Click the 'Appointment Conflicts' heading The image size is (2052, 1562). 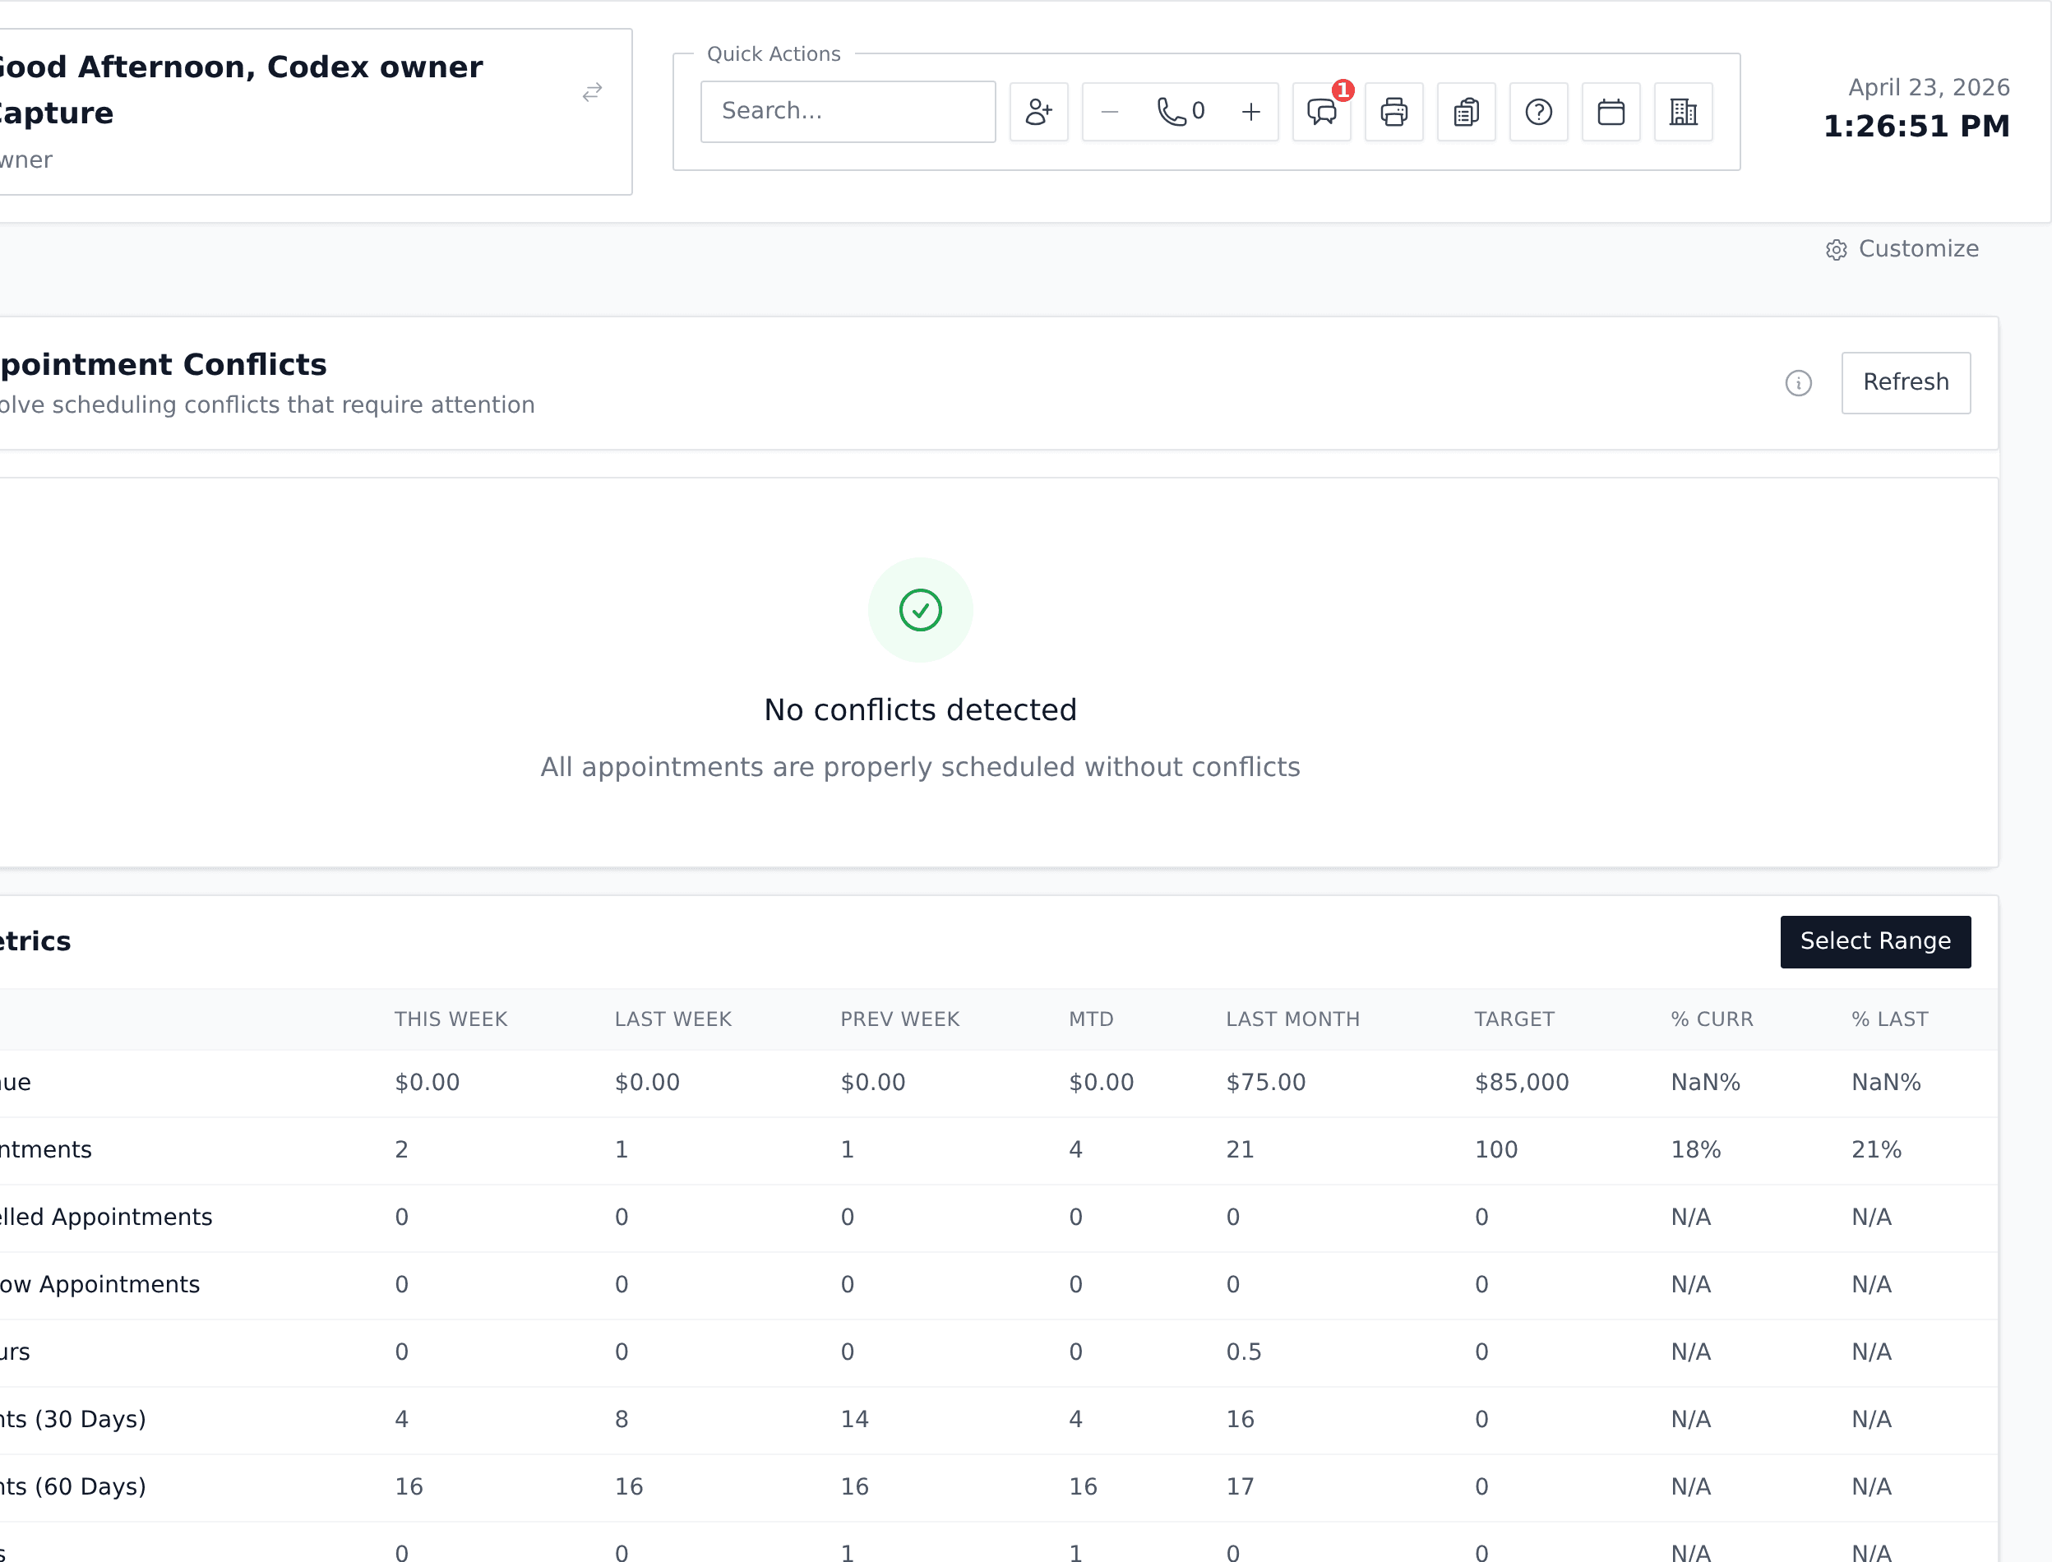(164, 364)
